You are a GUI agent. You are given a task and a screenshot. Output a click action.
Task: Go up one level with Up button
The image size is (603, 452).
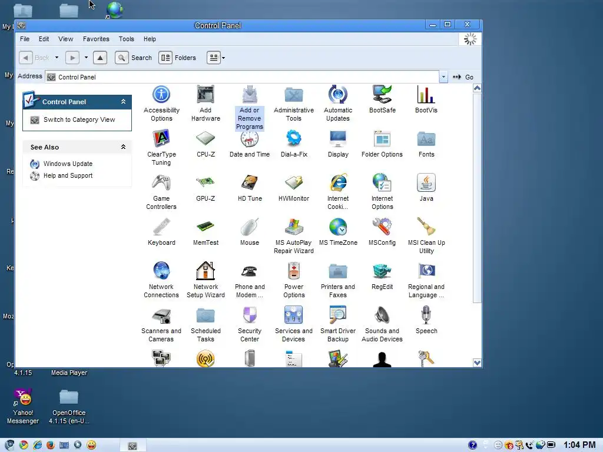pyautogui.click(x=100, y=58)
